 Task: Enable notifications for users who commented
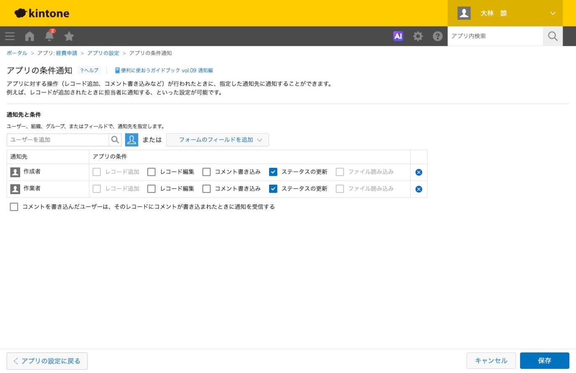coord(14,207)
